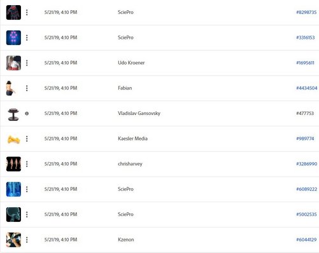Open asset link #4434504
Viewport: 319px width, 253px height.
click(x=306, y=88)
